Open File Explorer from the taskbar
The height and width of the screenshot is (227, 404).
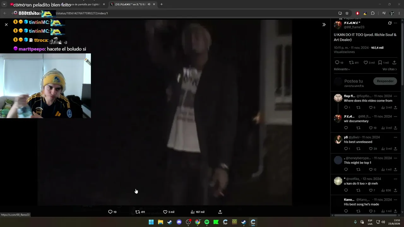pyautogui.click(x=160, y=222)
